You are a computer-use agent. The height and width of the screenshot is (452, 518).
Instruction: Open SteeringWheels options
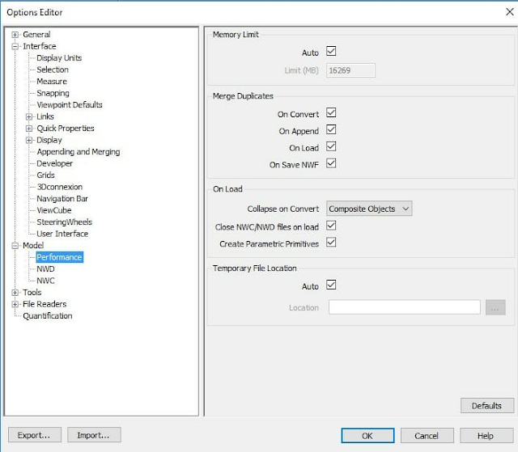click(x=64, y=222)
